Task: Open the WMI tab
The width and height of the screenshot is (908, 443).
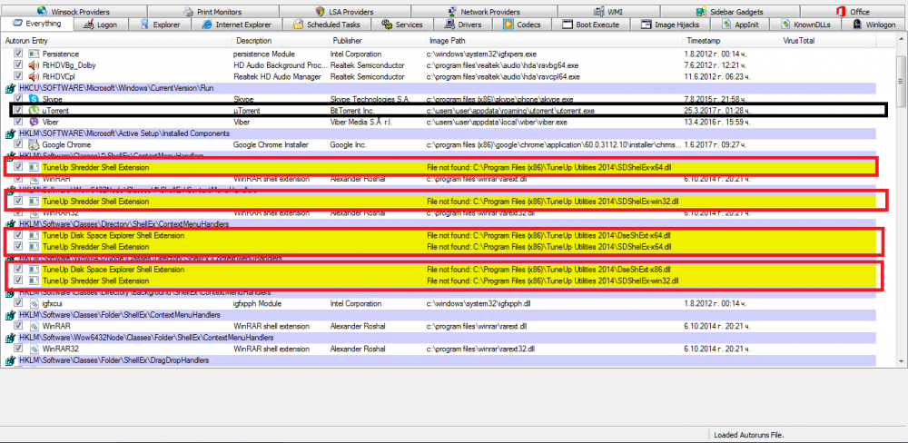Action: pos(608,12)
